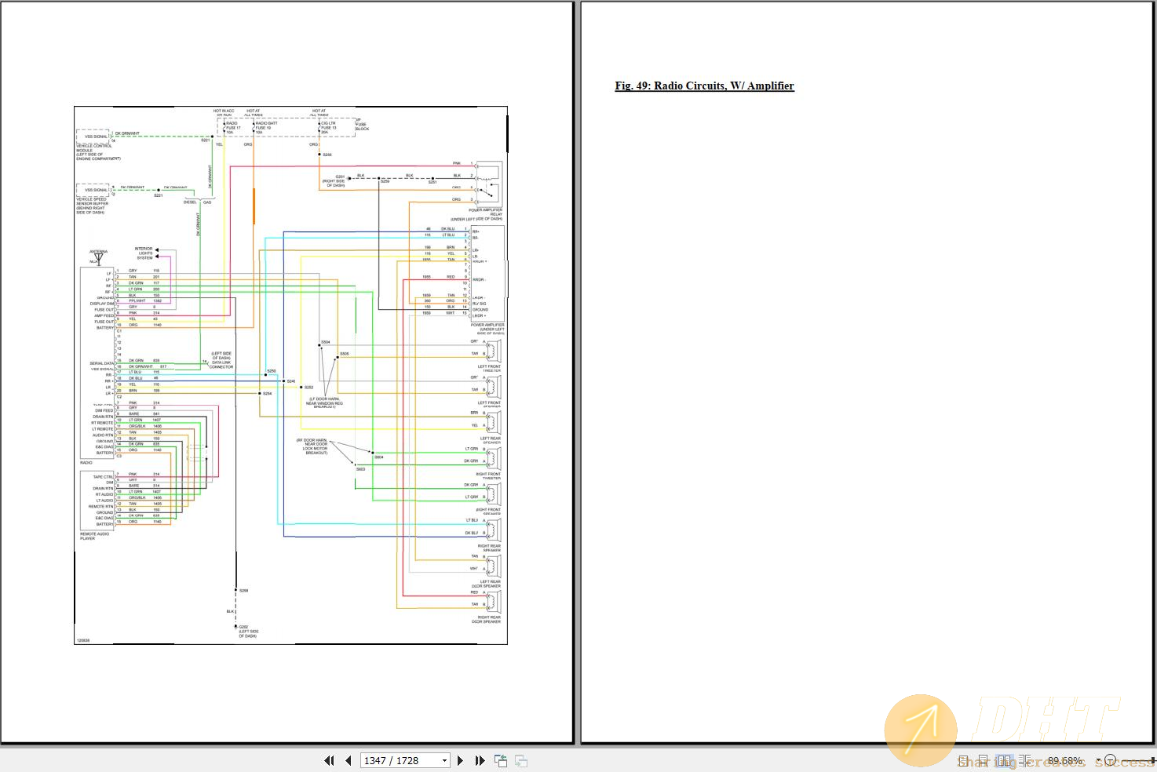Click the DATA LINK CONNECTOR label

tap(221, 365)
